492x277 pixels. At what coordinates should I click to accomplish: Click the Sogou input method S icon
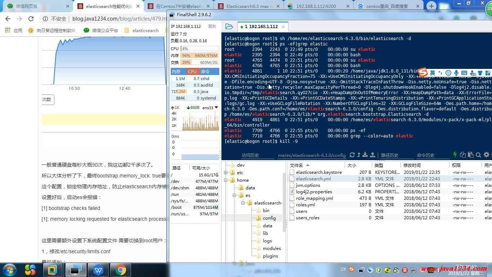[423, 72]
